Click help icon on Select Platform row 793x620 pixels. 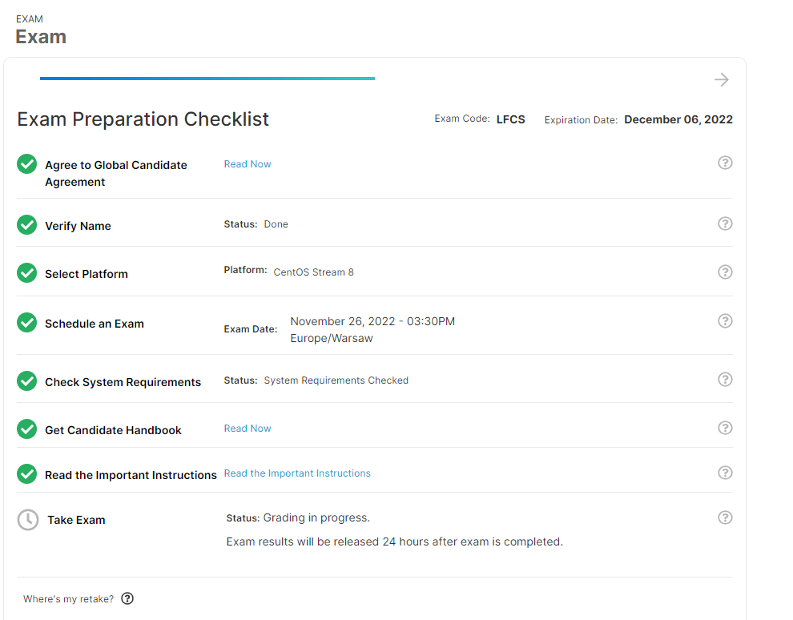coord(725,272)
